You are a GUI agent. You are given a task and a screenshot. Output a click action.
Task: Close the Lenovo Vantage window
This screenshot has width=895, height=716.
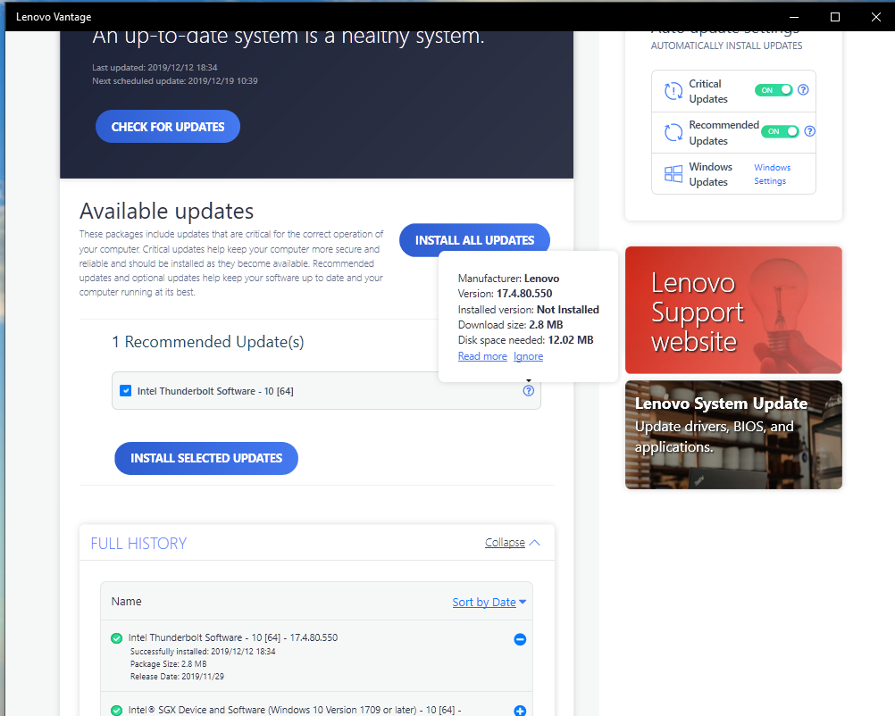tap(876, 17)
